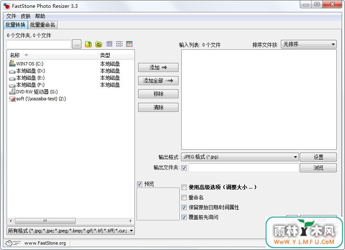Click the scrollbar left arrow
The image size is (345, 250).
point(11,221)
